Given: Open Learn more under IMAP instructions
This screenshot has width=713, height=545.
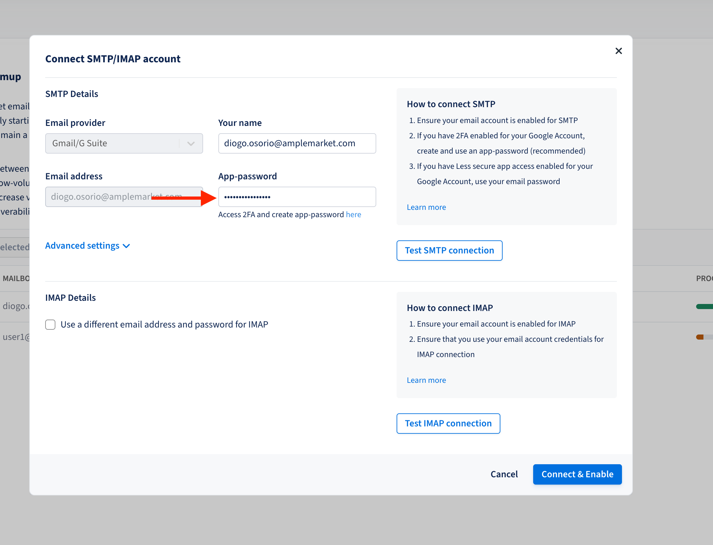Looking at the screenshot, I should click(426, 380).
